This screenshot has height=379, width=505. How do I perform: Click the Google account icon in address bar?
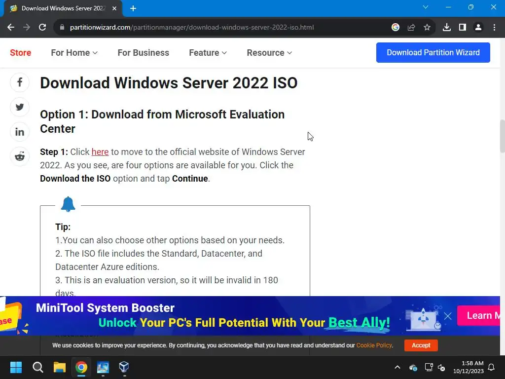(x=396, y=28)
